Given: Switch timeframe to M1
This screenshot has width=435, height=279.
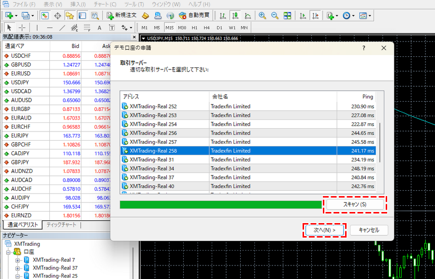Looking at the screenshot, I should [145, 27].
